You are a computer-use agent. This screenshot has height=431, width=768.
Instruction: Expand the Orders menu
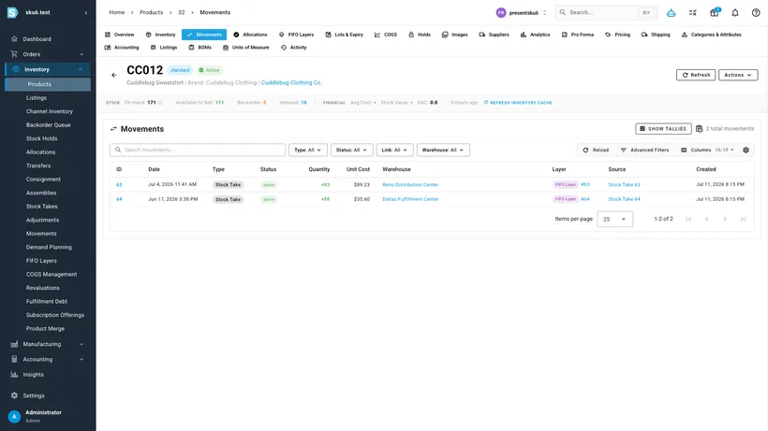(x=48, y=54)
